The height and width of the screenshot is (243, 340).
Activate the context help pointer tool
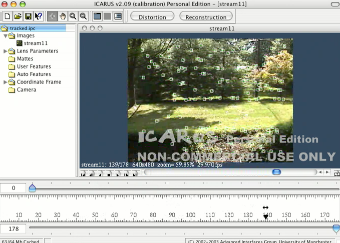(x=39, y=16)
